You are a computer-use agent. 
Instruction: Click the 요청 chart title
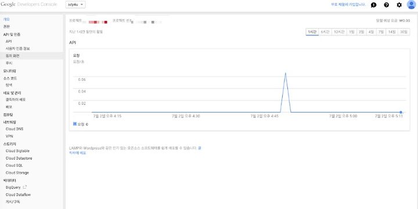pyautogui.click(x=76, y=56)
